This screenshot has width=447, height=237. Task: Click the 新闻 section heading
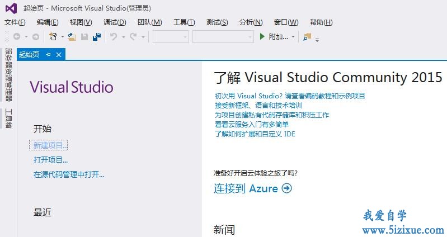224,230
